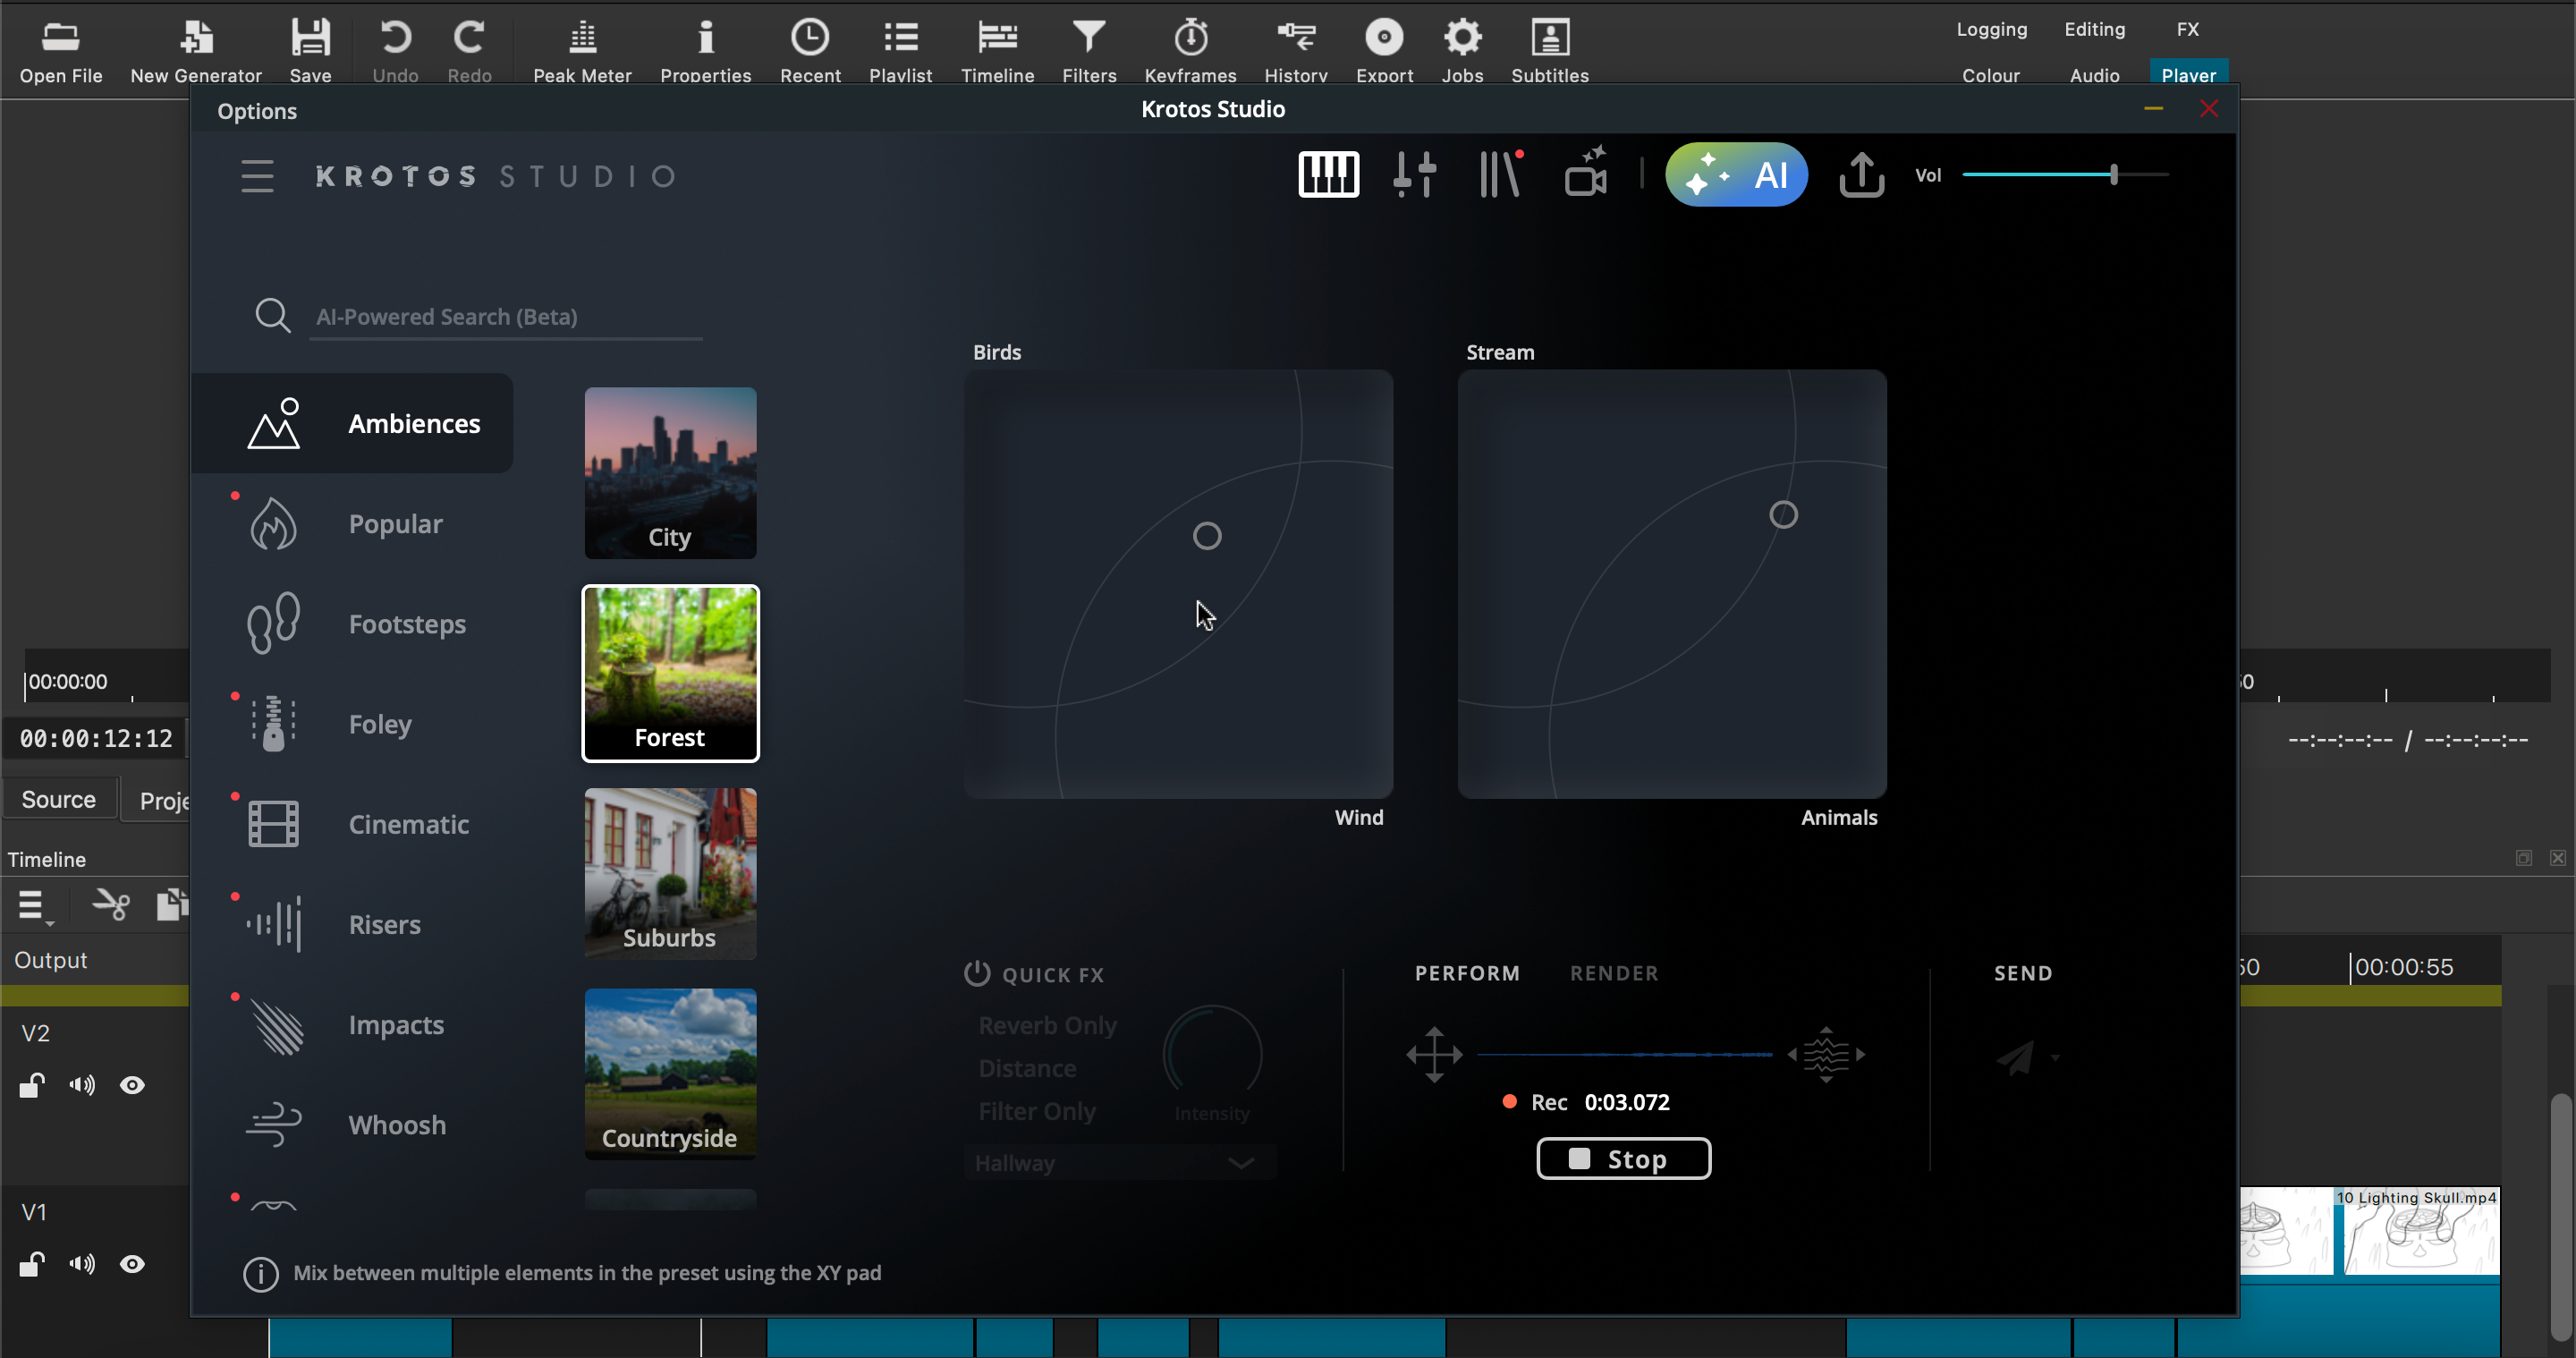Open the timeline hamburger menu dropdown
Viewport: 2576px width, 1358px height.
pyautogui.click(x=33, y=906)
